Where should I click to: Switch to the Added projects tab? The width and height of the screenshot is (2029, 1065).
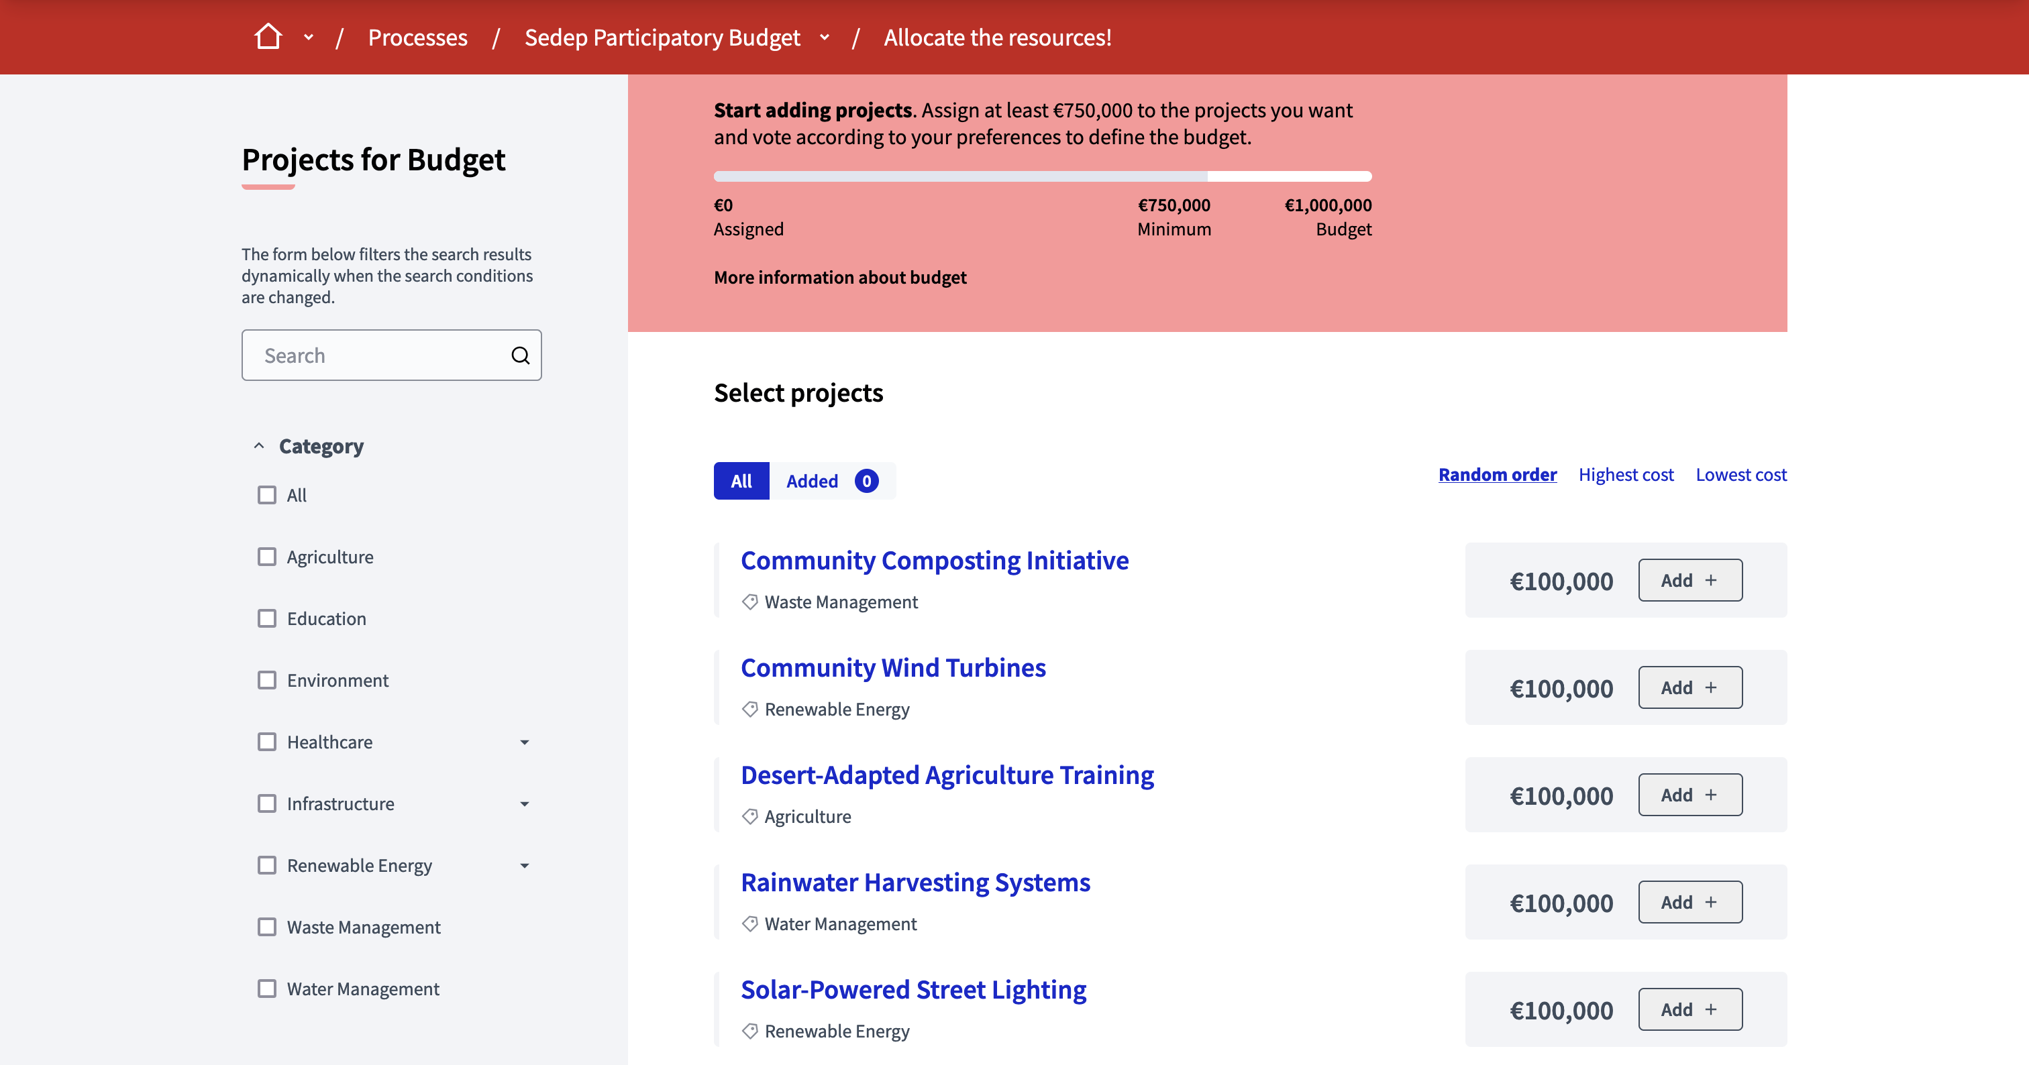[x=812, y=480]
